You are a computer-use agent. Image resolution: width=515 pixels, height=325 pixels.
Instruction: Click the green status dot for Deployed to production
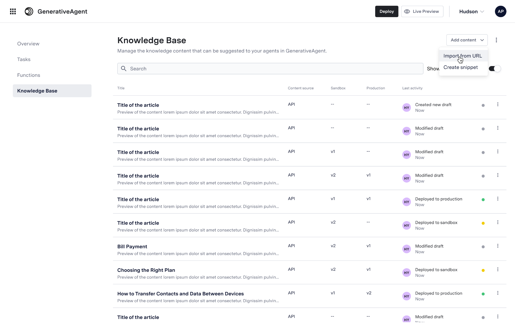tap(483, 200)
